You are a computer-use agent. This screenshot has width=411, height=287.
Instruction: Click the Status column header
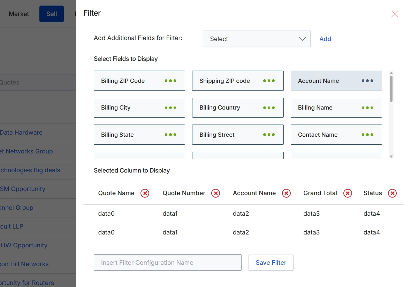coord(372,193)
